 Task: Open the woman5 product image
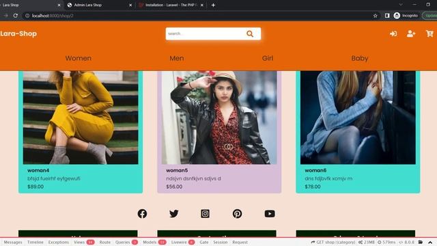(219, 118)
